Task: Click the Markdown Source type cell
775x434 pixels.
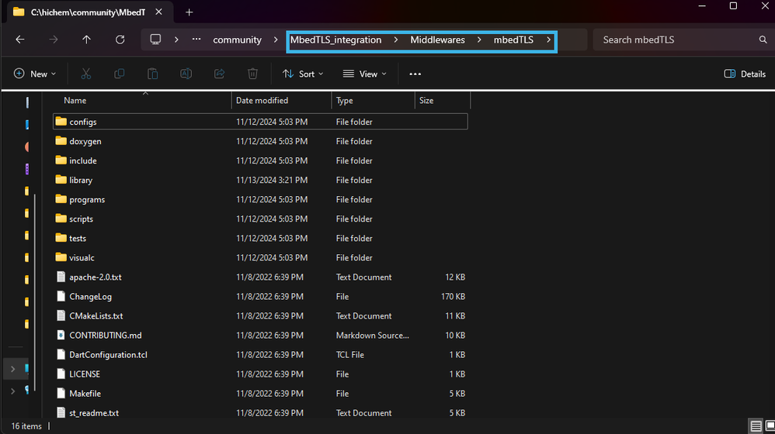Action: [372, 336]
